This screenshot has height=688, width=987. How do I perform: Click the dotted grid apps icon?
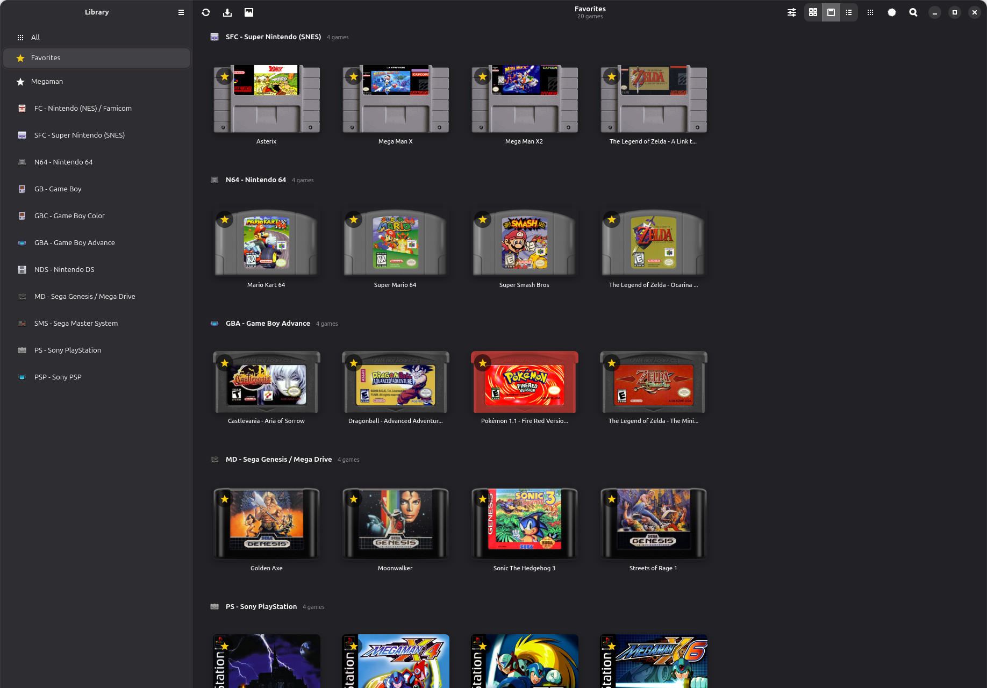870,12
